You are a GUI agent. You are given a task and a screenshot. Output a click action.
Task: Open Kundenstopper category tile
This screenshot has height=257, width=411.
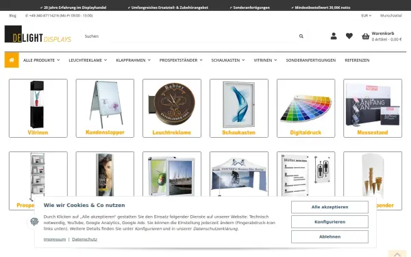click(105, 108)
